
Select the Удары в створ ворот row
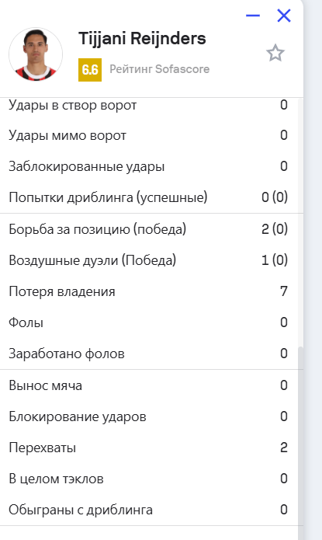[148, 105]
